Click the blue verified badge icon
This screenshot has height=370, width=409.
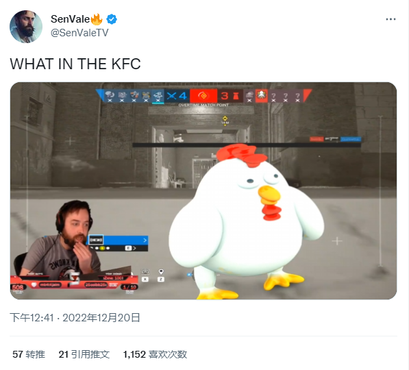coord(112,19)
